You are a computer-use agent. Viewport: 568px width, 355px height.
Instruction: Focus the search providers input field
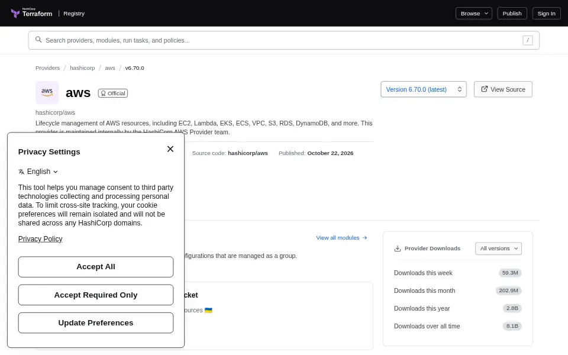pyautogui.click(x=283, y=40)
